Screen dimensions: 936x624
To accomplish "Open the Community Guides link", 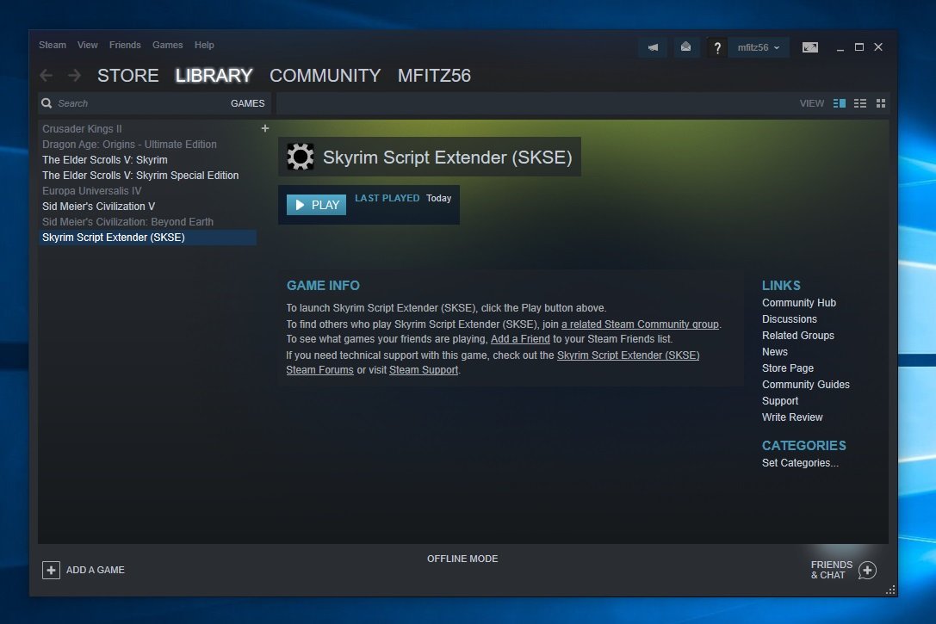I will click(x=805, y=385).
